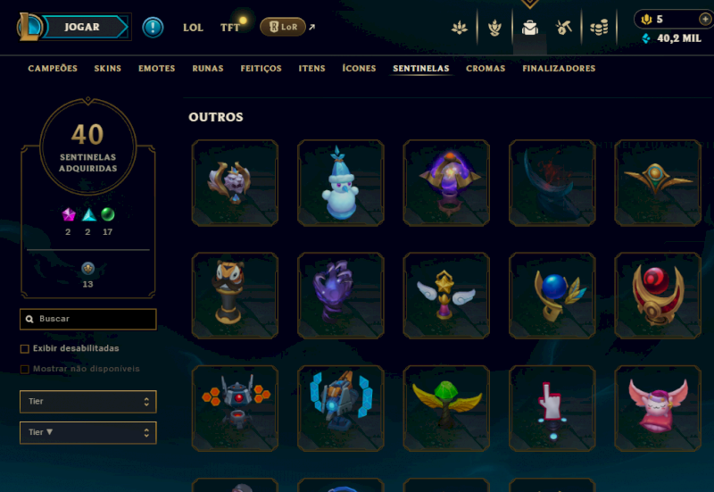Open the second Tier sort dropdown
714x492 pixels.
point(87,432)
